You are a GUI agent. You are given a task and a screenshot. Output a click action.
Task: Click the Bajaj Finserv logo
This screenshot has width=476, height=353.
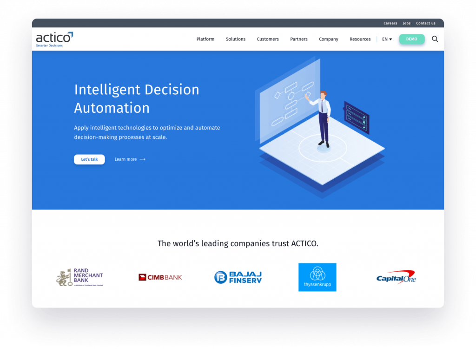[238, 277]
